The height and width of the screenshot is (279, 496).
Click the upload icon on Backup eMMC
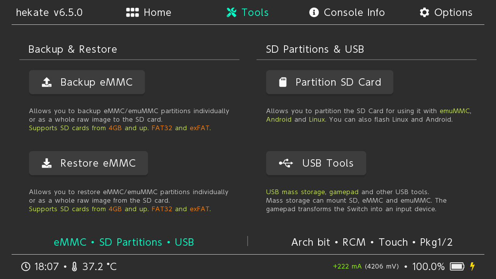point(46,82)
